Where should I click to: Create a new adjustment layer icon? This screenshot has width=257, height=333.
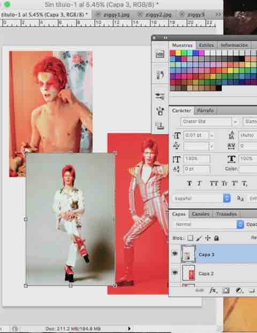(x=239, y=291)
